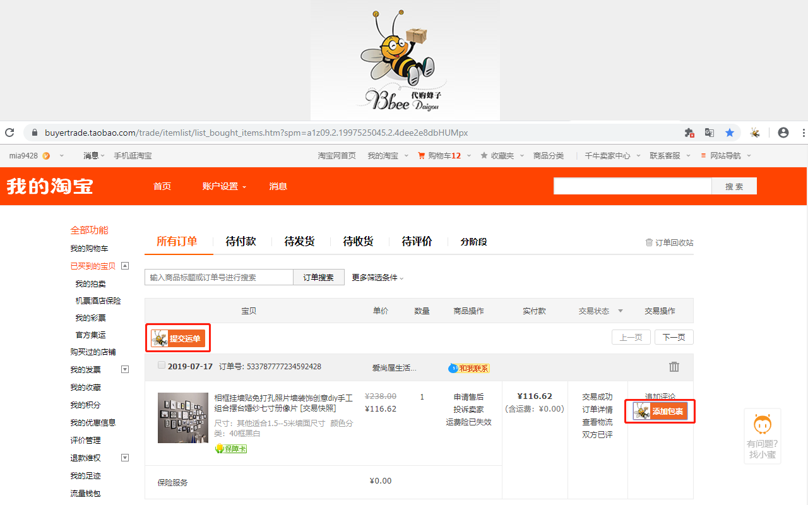Screen dimensions: 808x505
Task: Click 申请售后 for the photo frame item
Action: click(468, 397)
